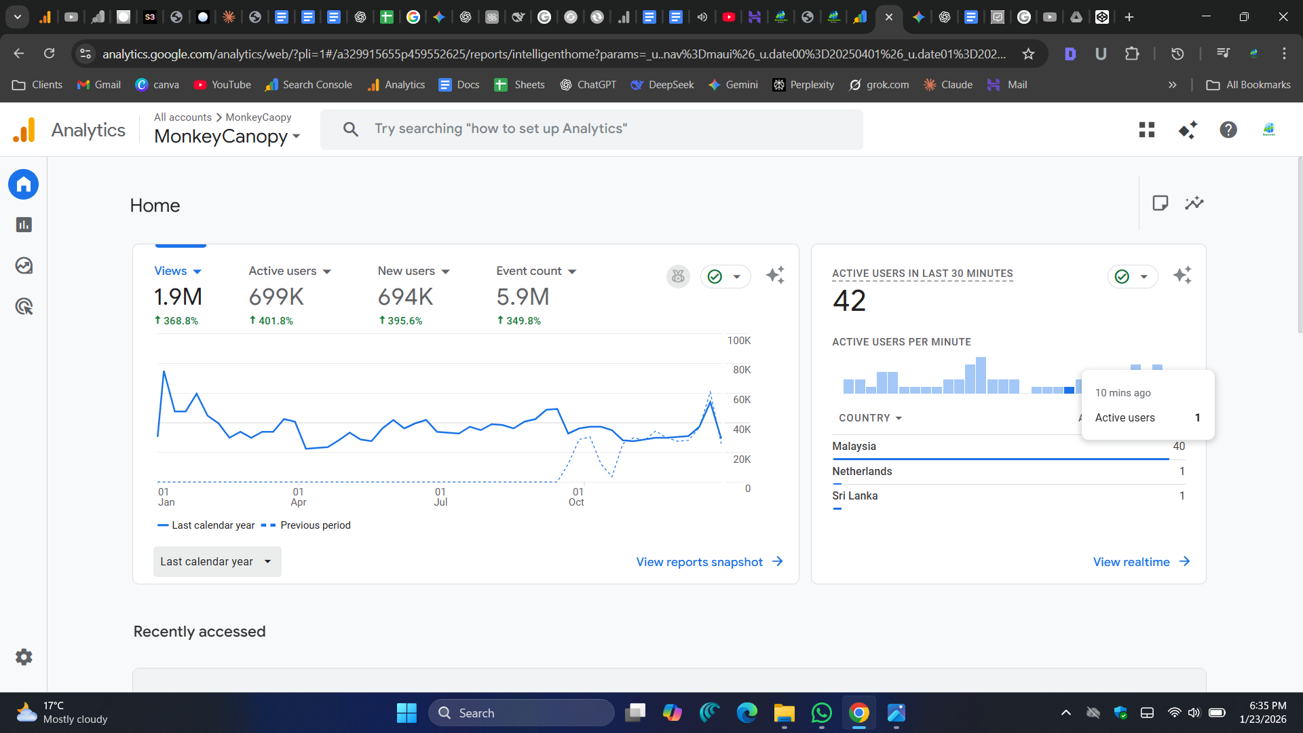Open the Reports section in the sidebar
Screen dimensions: 1303x733
(x=23, y=225)
